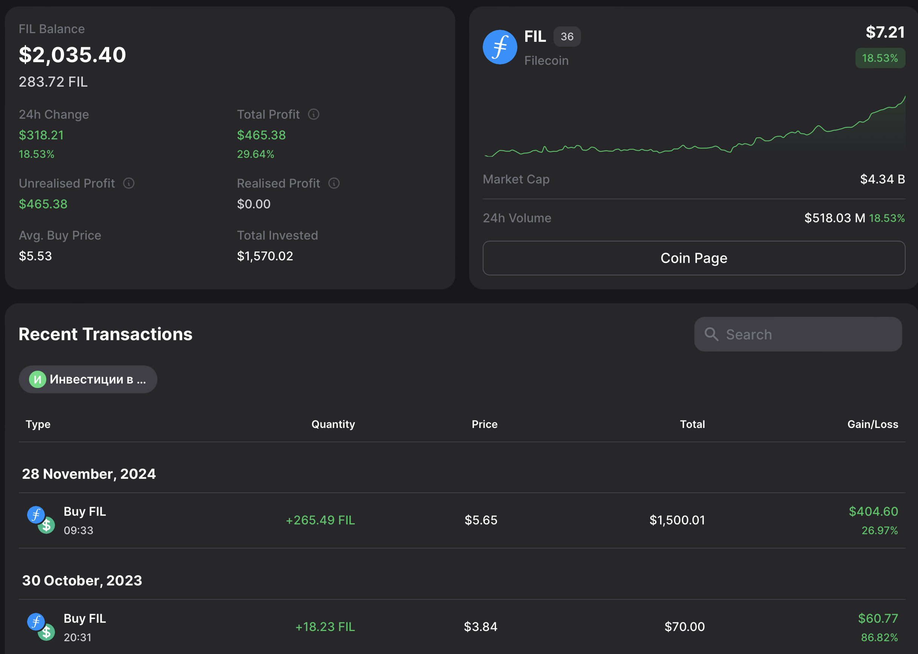The width and height of the screenshot is (918, 654).
Task: Open the Инвестиции в portfolio filter chip
Action: coord(88,379)
